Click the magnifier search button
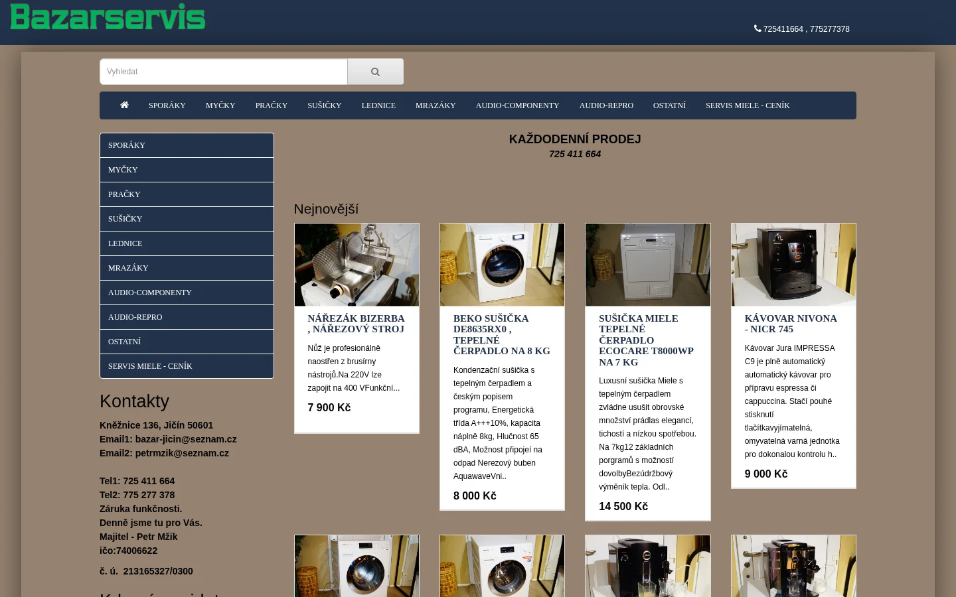The width and height of the screenshot is (956, 597). tap(375, 72)
